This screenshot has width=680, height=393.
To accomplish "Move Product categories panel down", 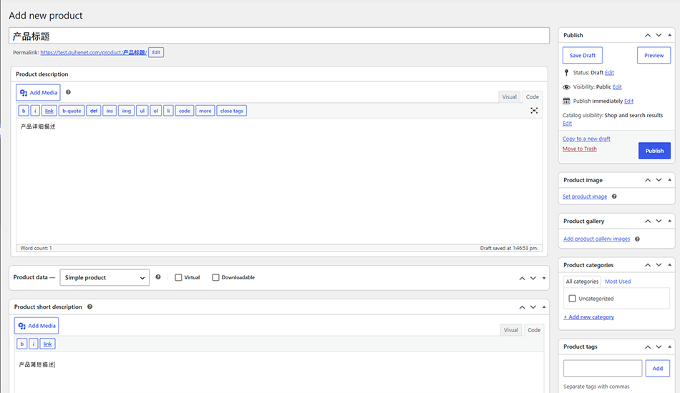I will 659,265.
